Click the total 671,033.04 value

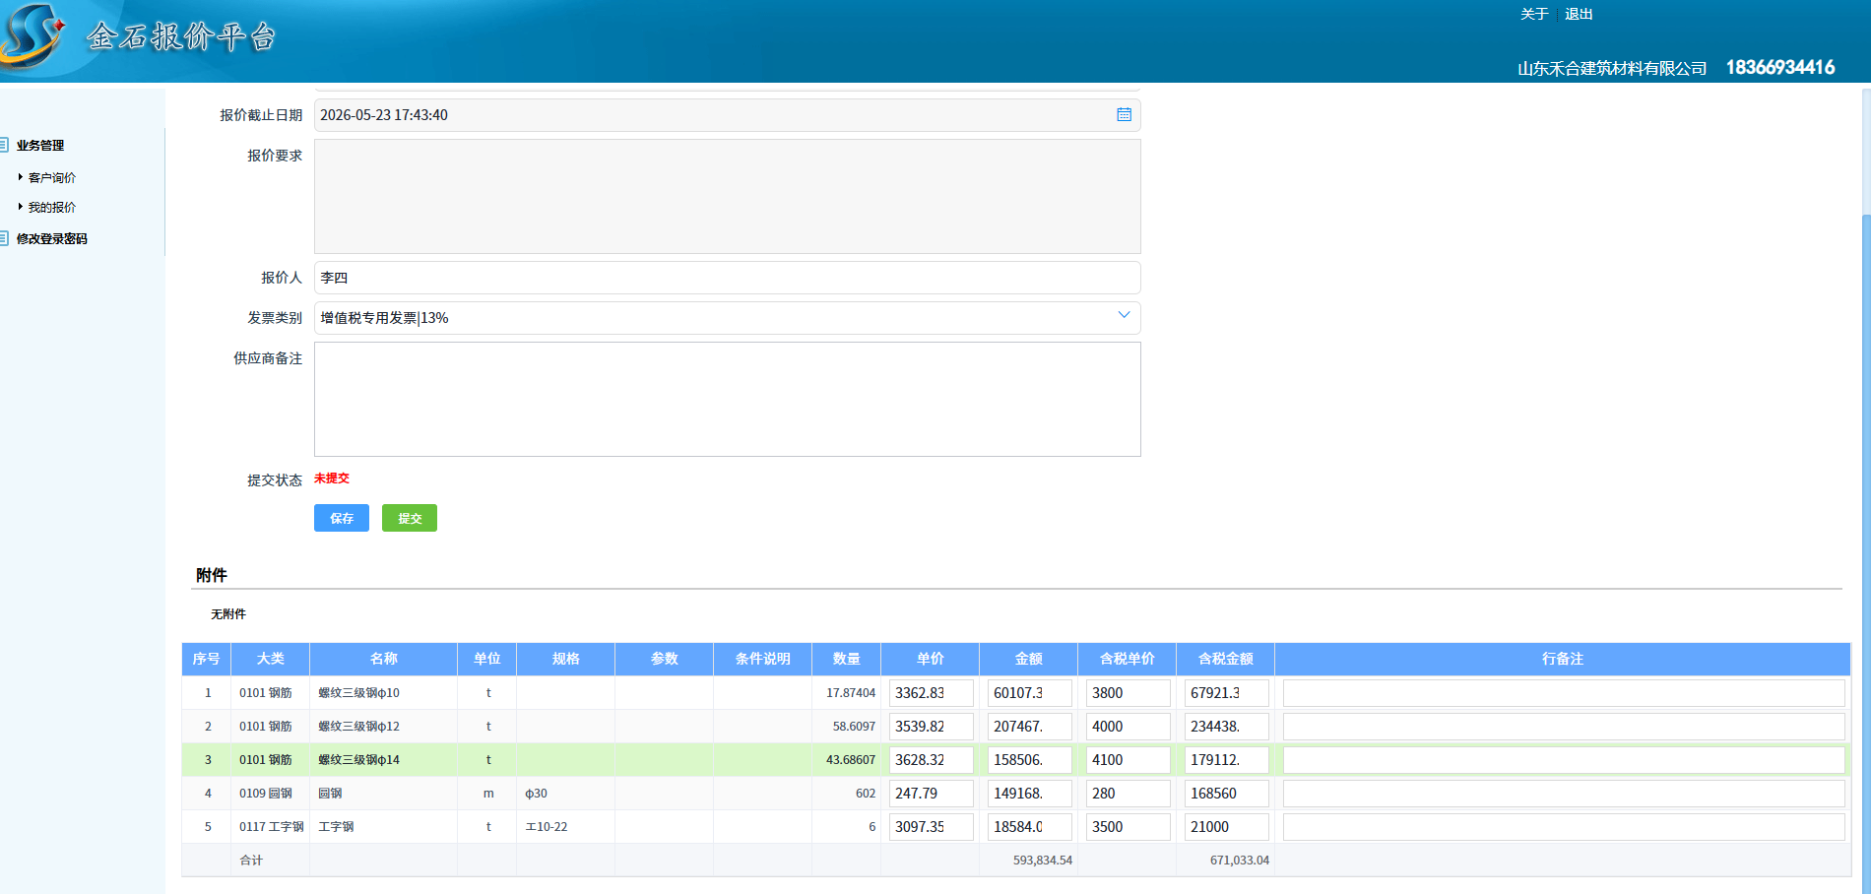tap(1240, 861)
